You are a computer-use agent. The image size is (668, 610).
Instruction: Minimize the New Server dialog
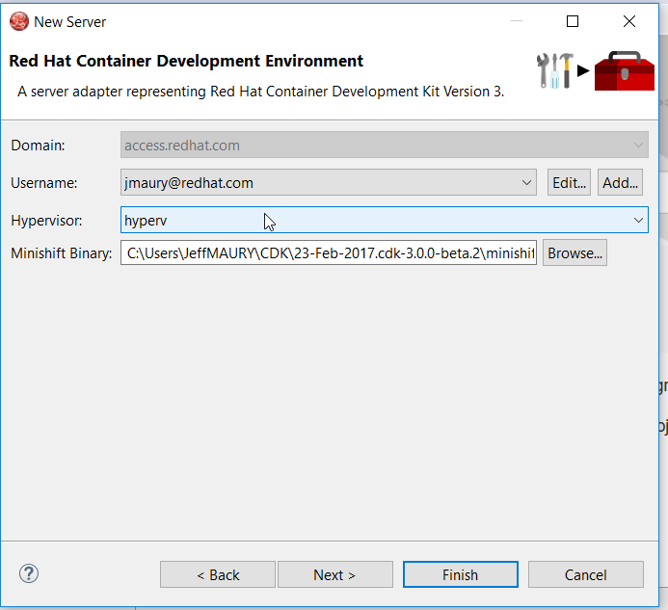coord(516,21)
